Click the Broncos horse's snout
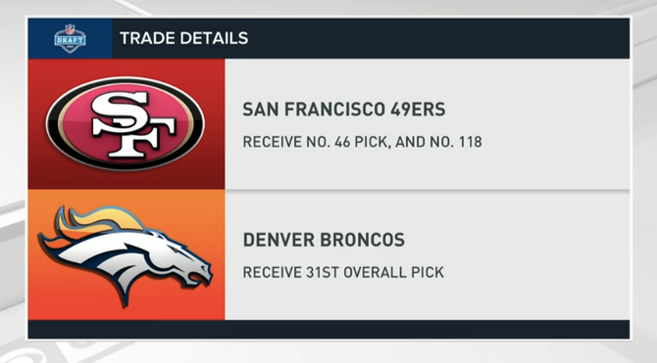The image size is (657, 363). (203, 272)
